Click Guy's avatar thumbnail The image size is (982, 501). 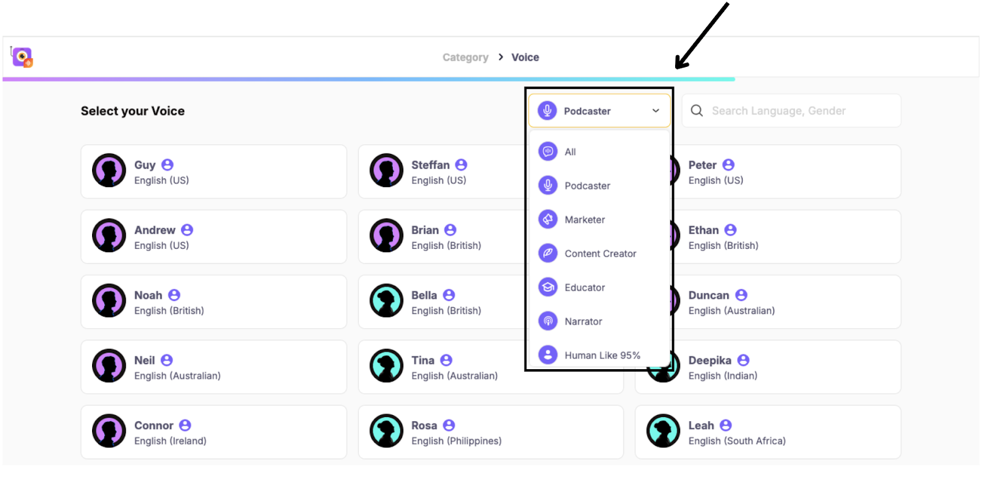pos(109,170)
